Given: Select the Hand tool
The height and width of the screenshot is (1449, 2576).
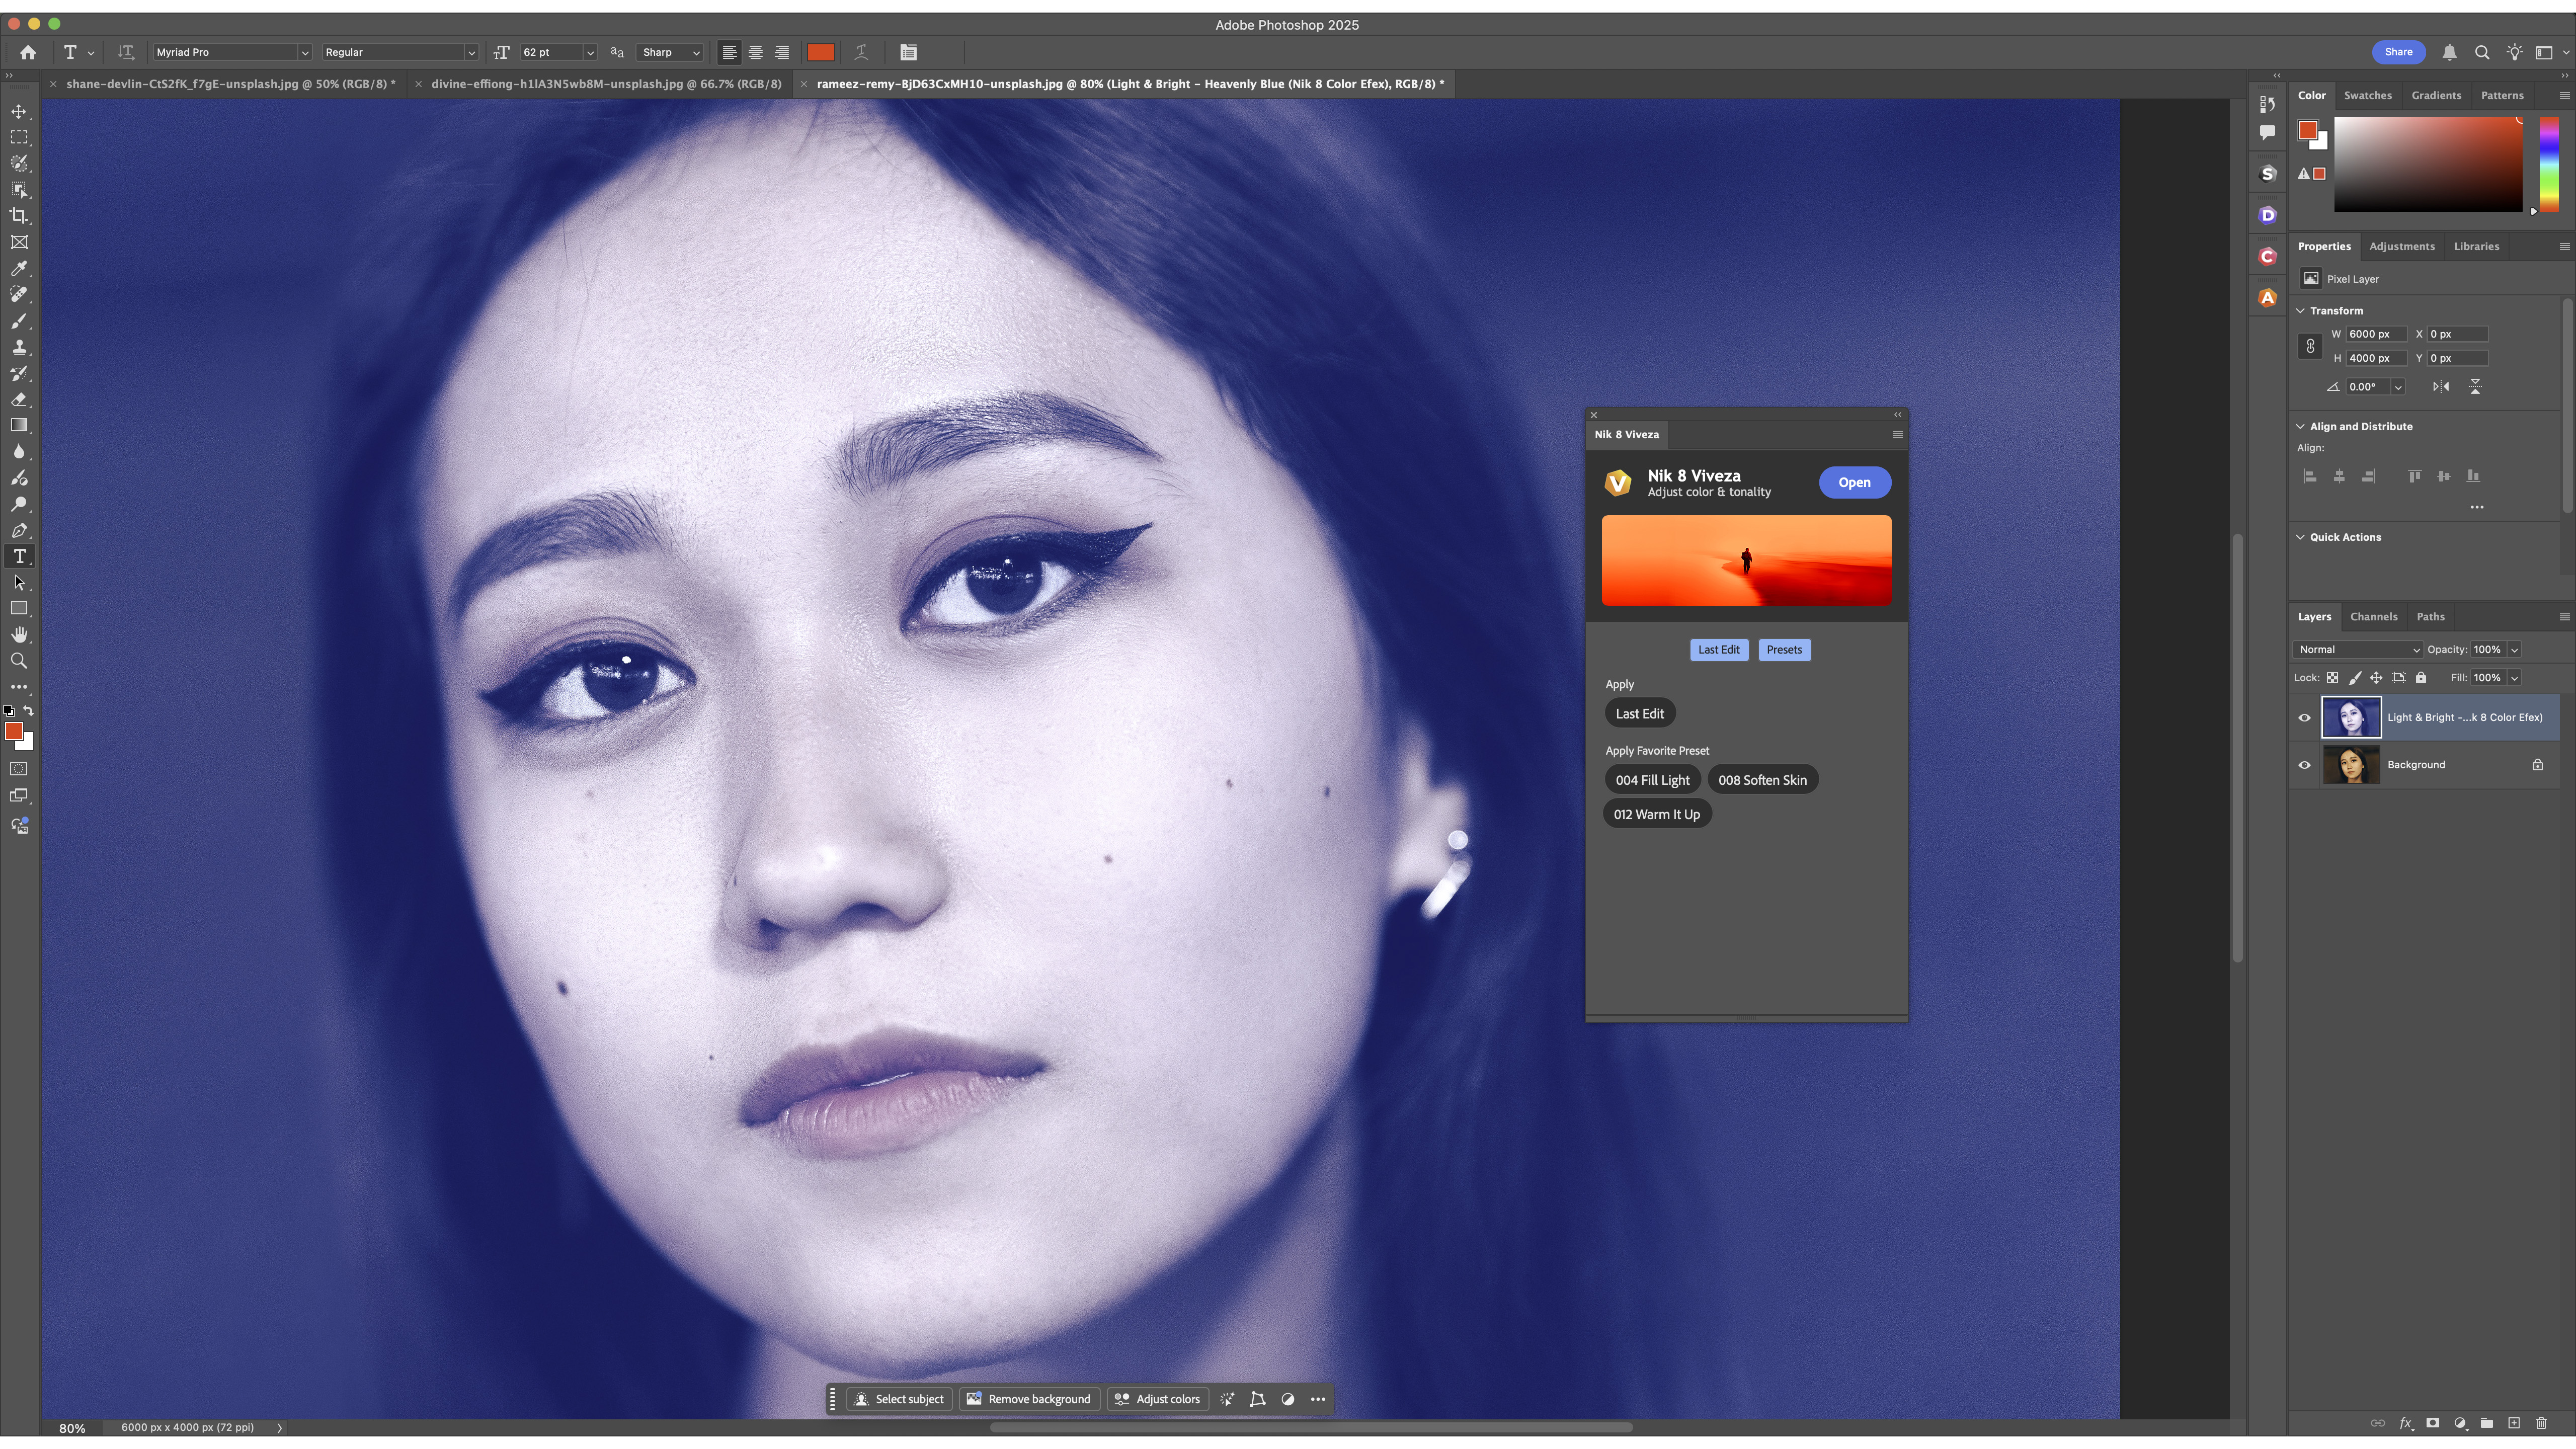Looking at the screenshot, I should pos(19,635).
